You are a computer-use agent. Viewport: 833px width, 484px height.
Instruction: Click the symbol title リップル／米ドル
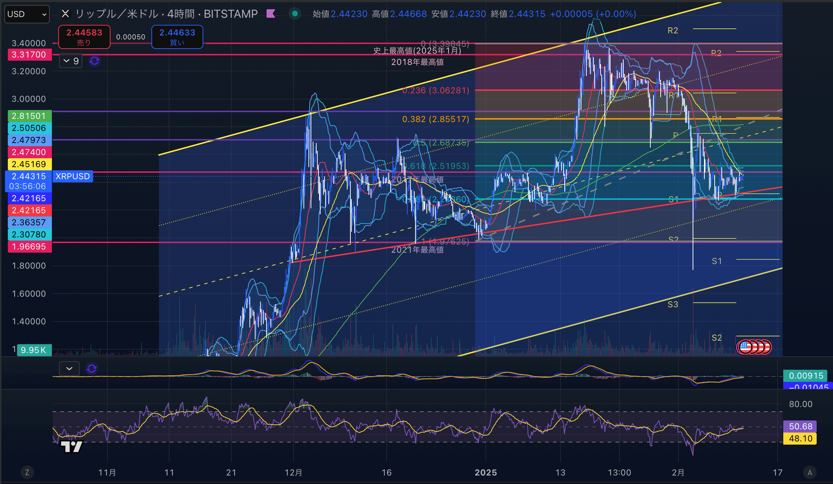(117, 14)
